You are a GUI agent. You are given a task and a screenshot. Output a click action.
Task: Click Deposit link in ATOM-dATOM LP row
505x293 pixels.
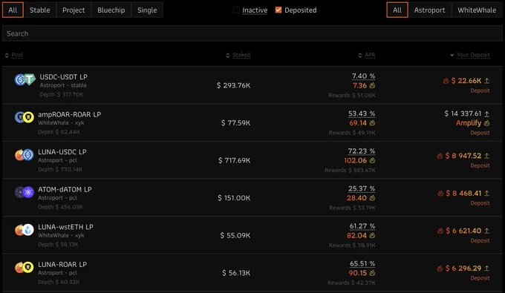[480, 203]
